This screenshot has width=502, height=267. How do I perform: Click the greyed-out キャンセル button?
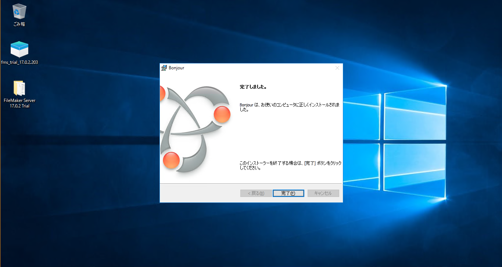(x=323, y=193)
